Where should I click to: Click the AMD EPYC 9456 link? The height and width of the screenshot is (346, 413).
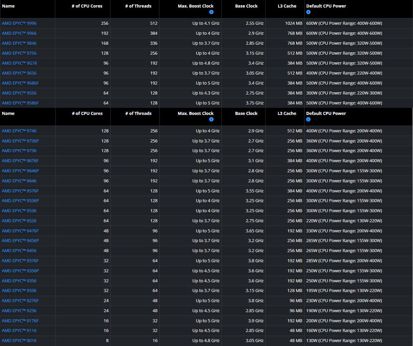point(19,251)
